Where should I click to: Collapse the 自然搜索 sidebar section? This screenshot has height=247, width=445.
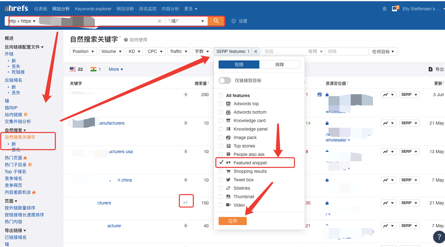pos(15,130)
